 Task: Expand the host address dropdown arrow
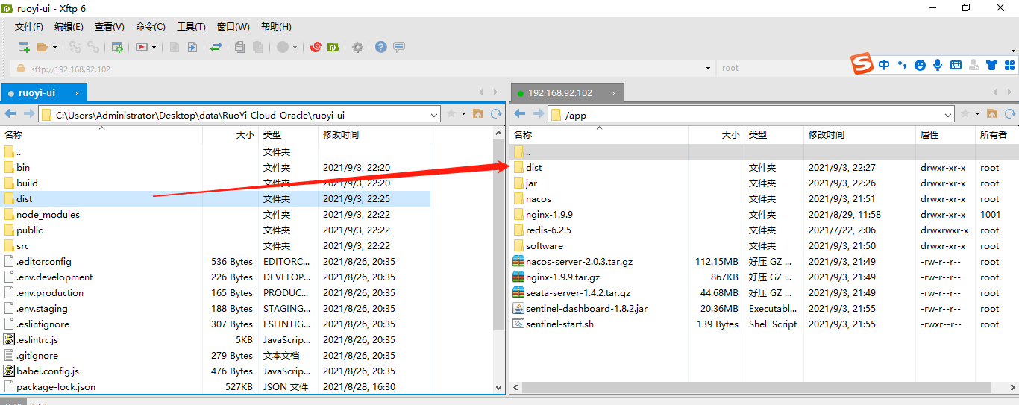click(708, 69)
